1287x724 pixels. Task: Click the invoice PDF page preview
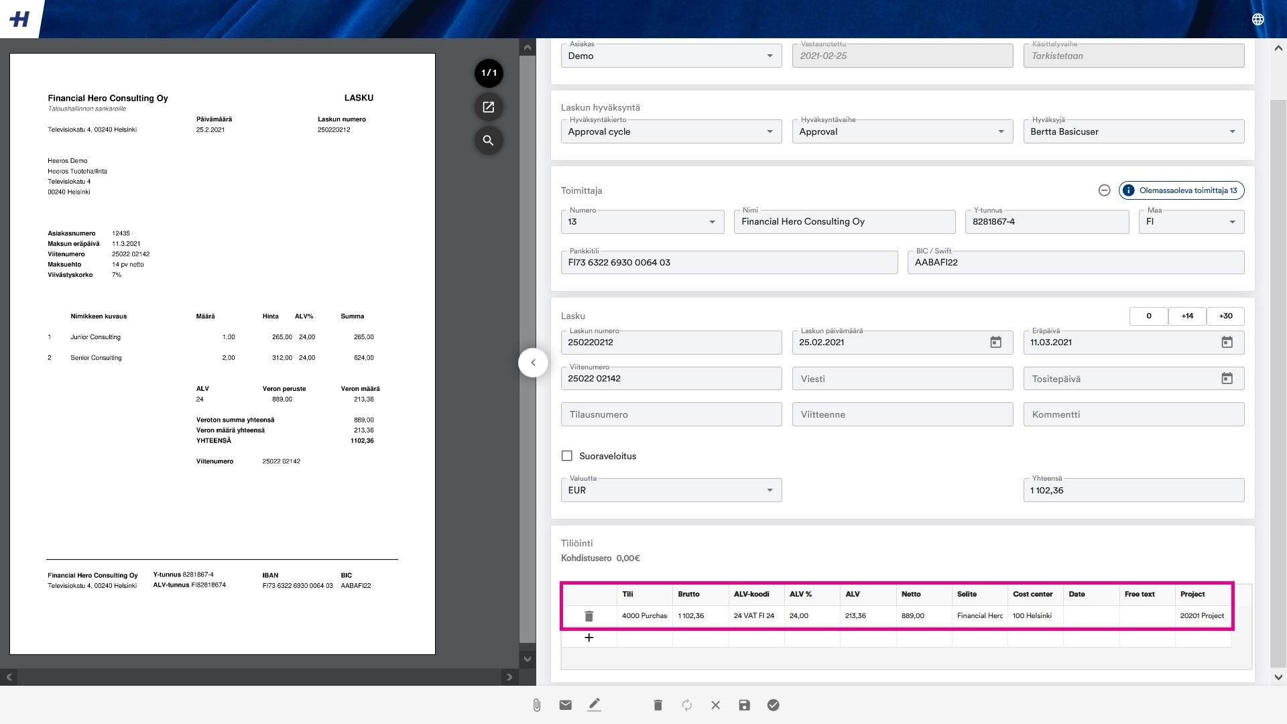tap(223, 354)
